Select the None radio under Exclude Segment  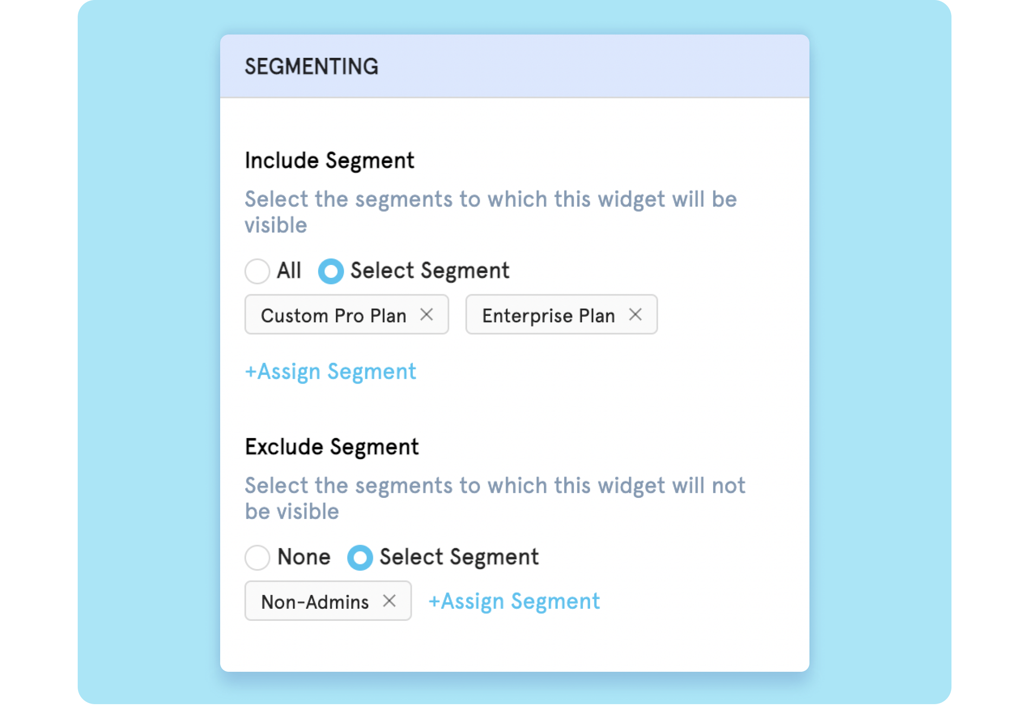click(x=258, y=557)
